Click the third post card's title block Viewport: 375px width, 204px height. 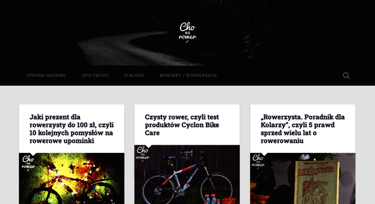(x=303, y=129)
